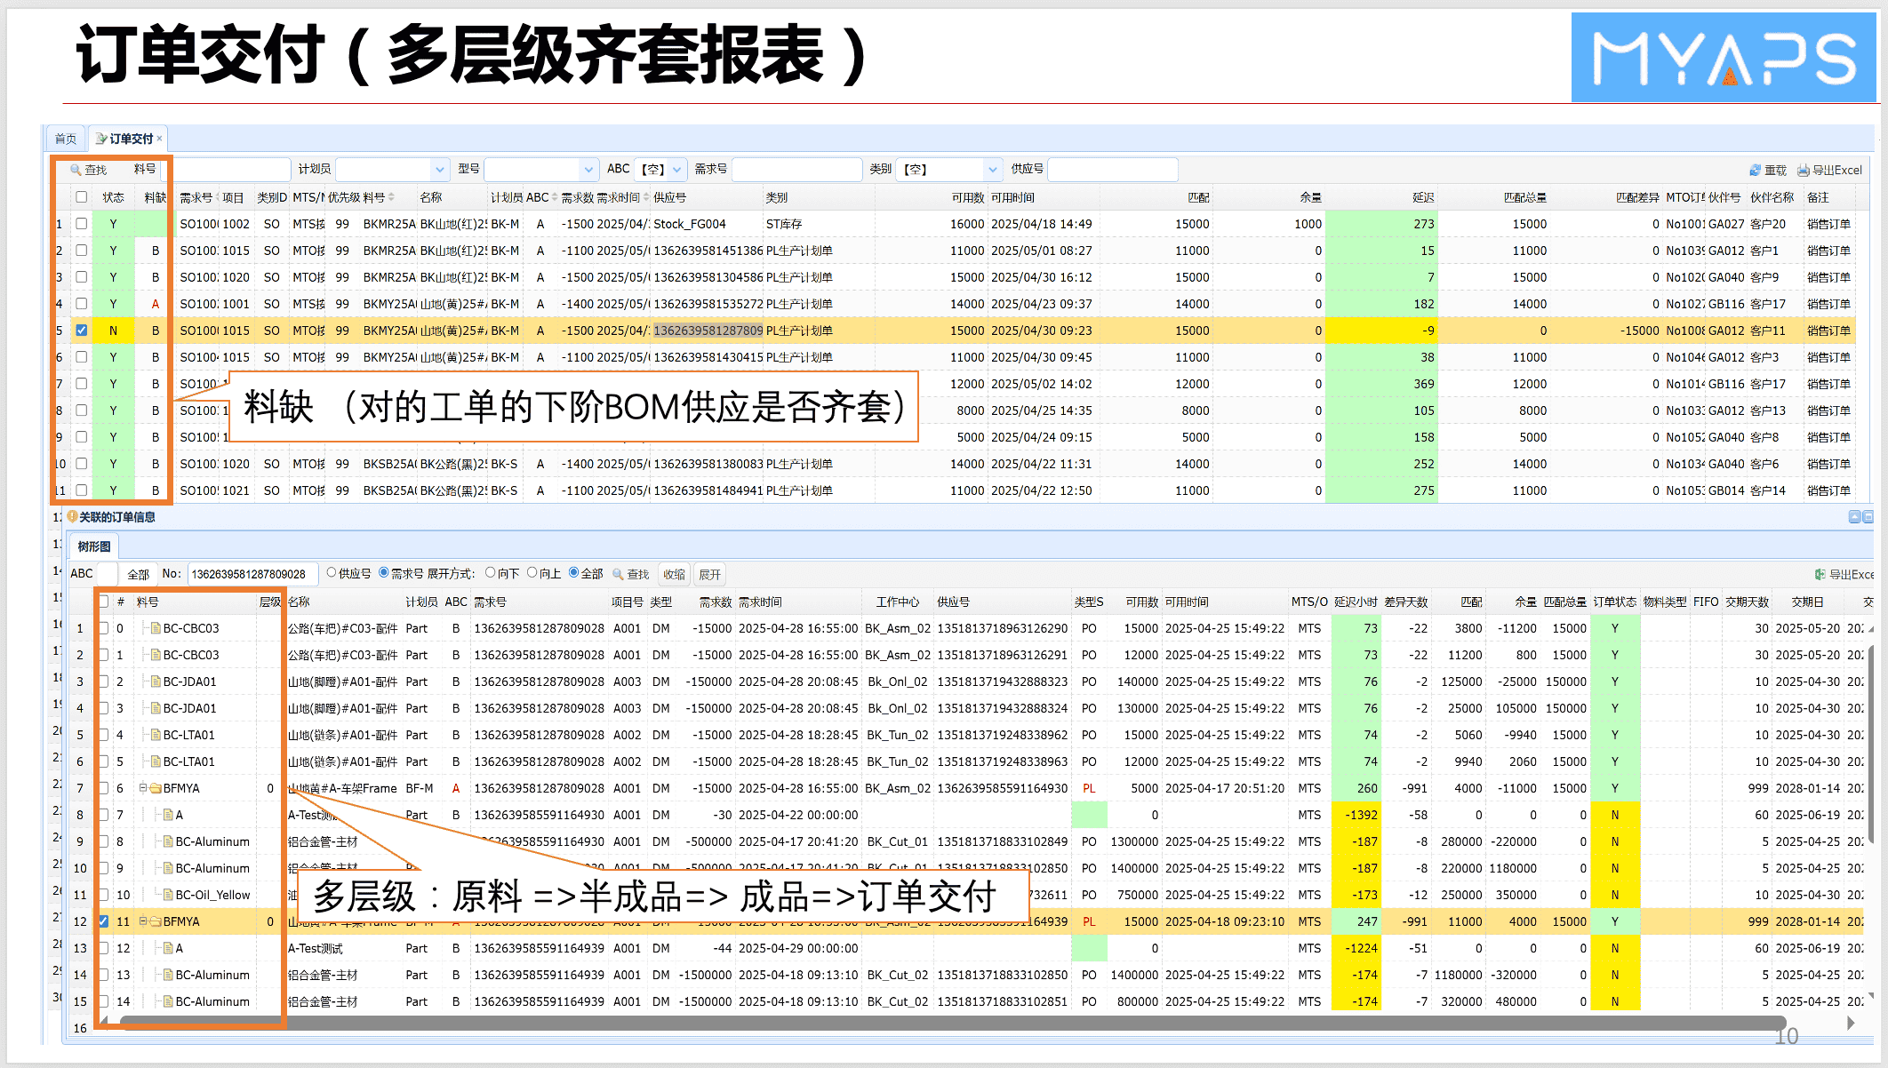Tick the select-all checkbox in top grid header
The image size is (1888, 1068).
pos(82,197)
